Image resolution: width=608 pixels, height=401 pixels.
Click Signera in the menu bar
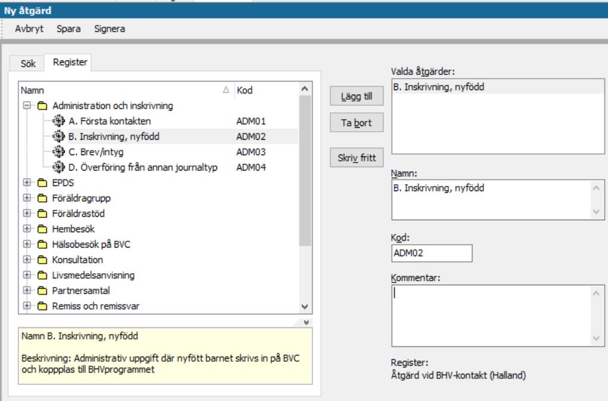point(109,29)
